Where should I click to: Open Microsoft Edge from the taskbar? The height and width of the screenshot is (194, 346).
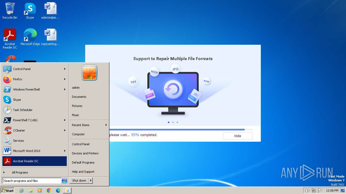tap(58, 190)
